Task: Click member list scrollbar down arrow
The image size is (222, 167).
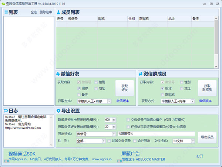Action: (216, 67)
